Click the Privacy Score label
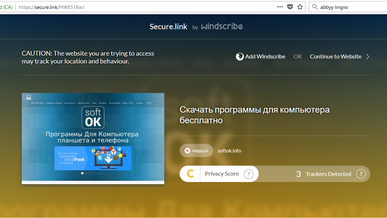Viewport: 387px width, 218px height. click(x=222, y=174)
